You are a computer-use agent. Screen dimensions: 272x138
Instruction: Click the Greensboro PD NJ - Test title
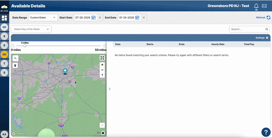coord(228,6)
